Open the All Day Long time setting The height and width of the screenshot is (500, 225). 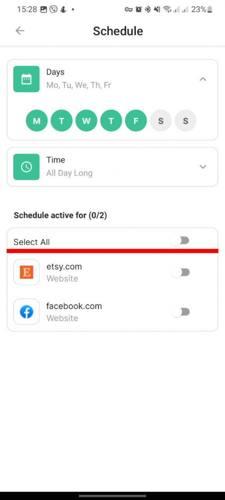point(69,173)
